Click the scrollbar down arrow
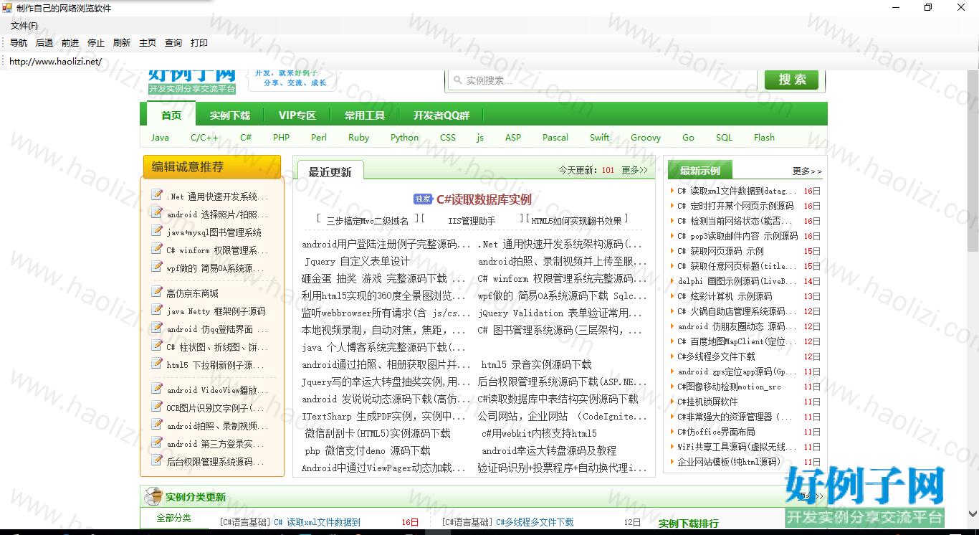 [973, 514]
